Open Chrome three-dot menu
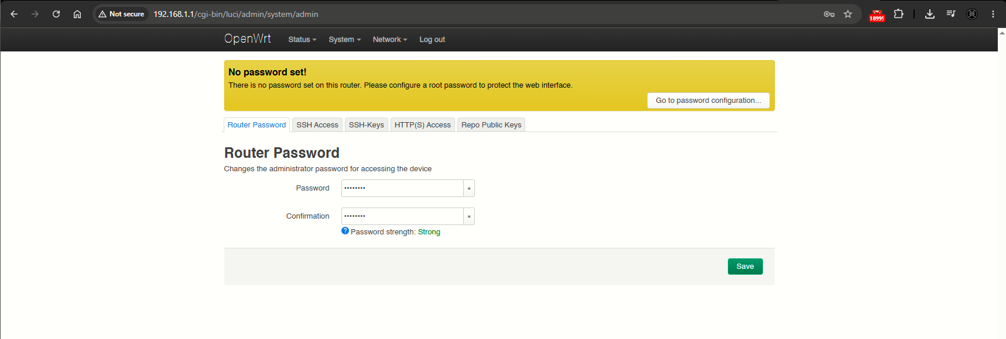Image resolution: width=1006 pixels, height=339 pixels. pos(993,14)
